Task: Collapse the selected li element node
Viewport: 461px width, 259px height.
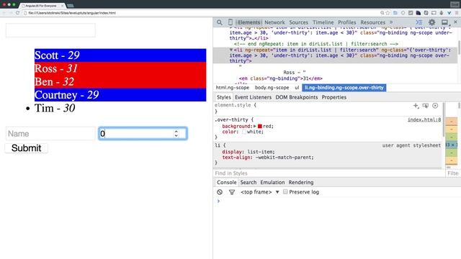Action: (231, 50)
